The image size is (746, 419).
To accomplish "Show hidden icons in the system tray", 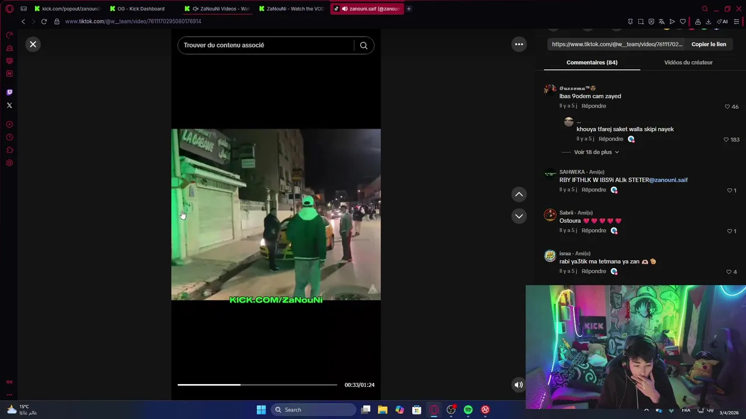I will pos(646,410).
